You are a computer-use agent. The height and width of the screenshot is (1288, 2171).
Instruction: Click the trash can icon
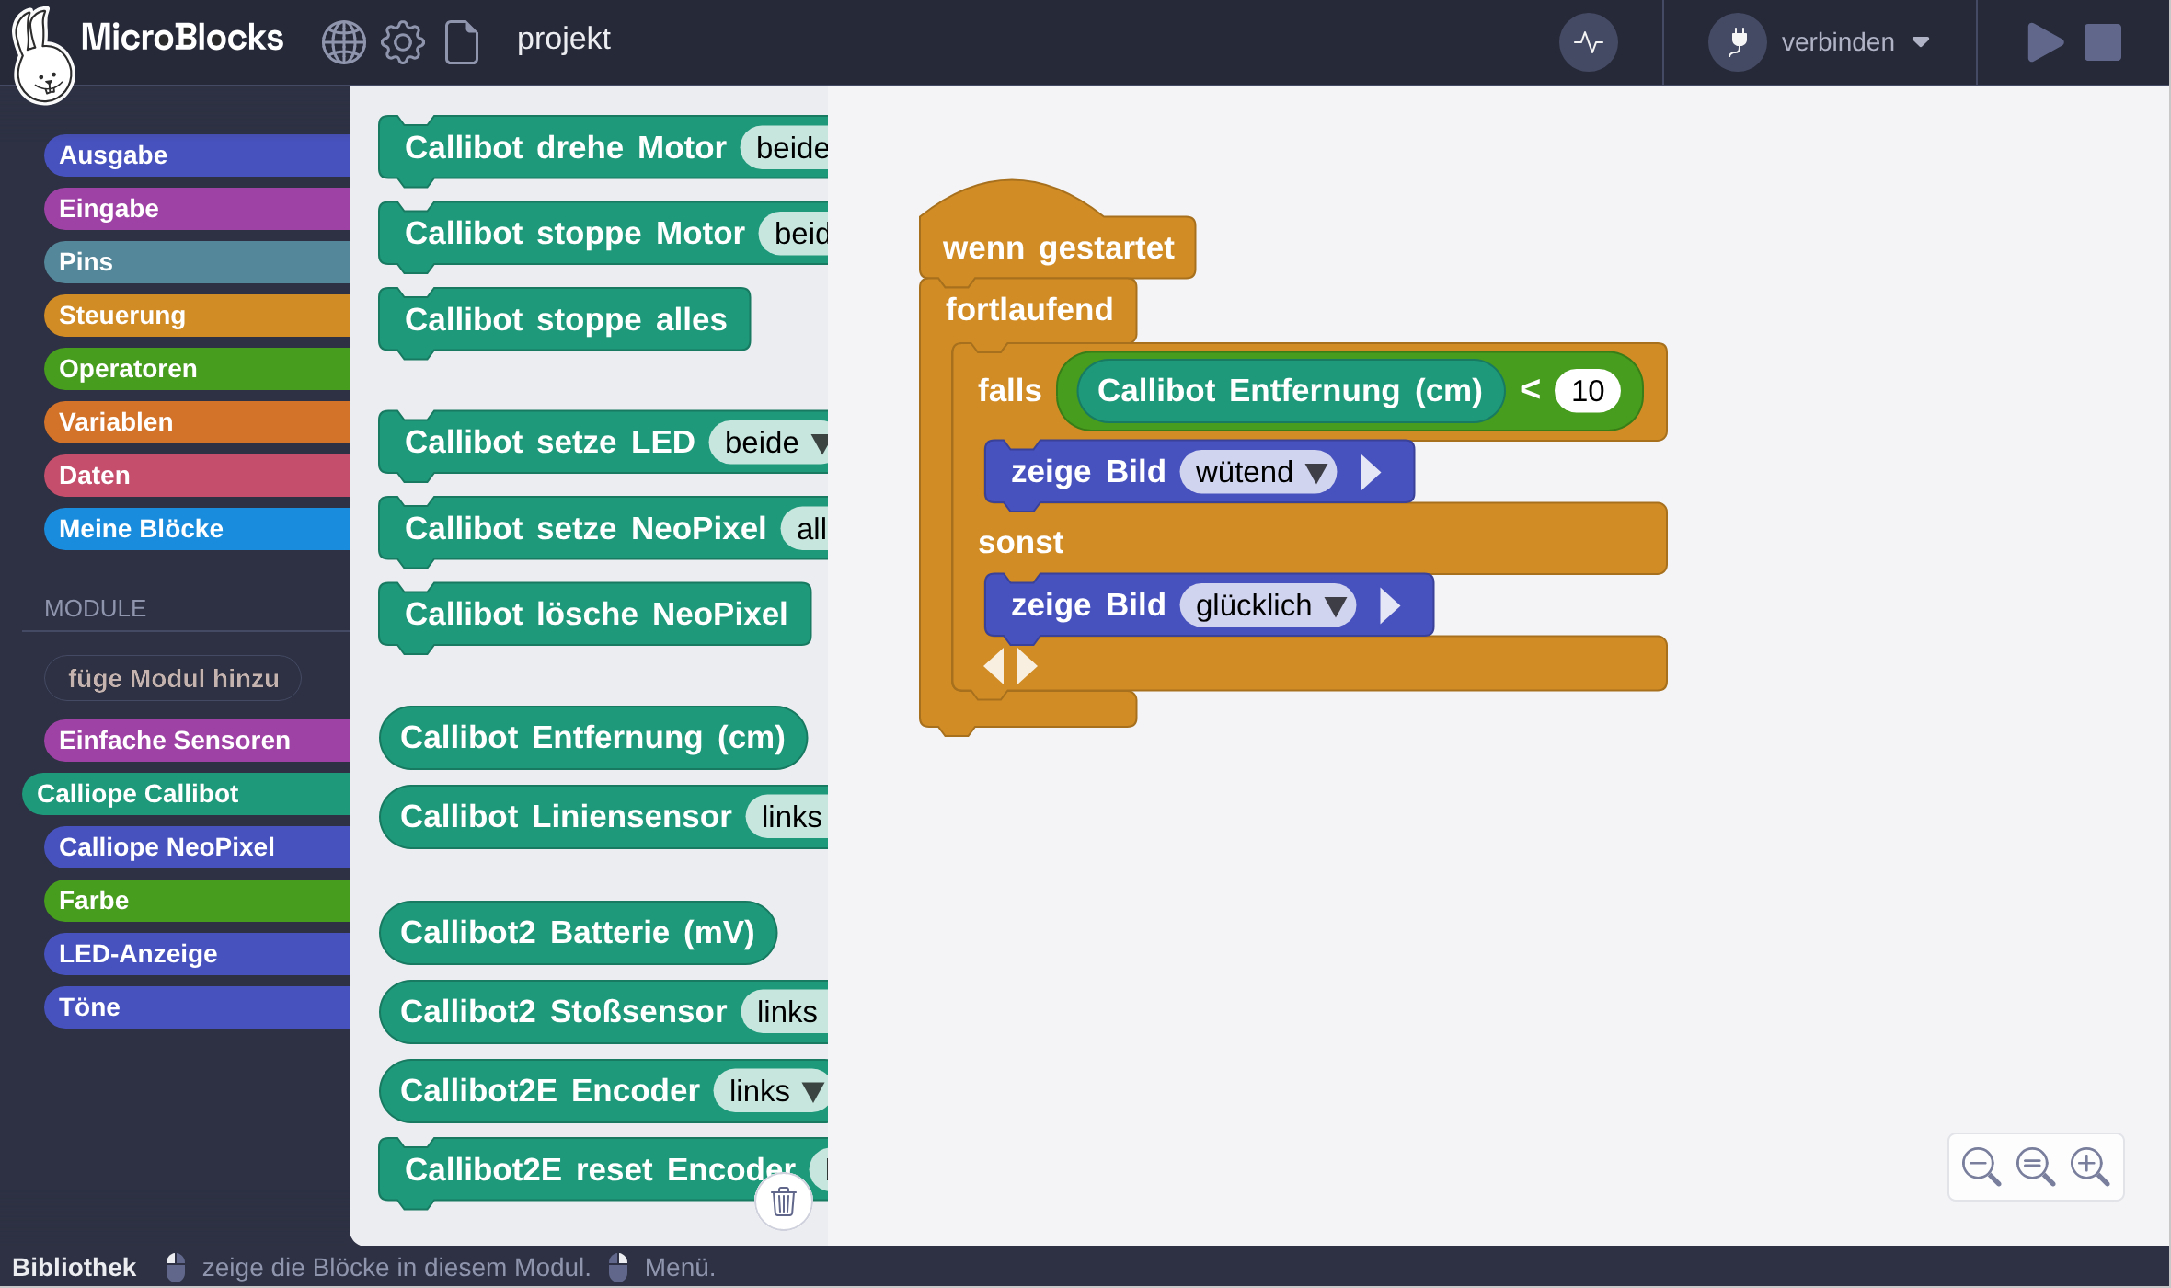(x=784, y=1202)
